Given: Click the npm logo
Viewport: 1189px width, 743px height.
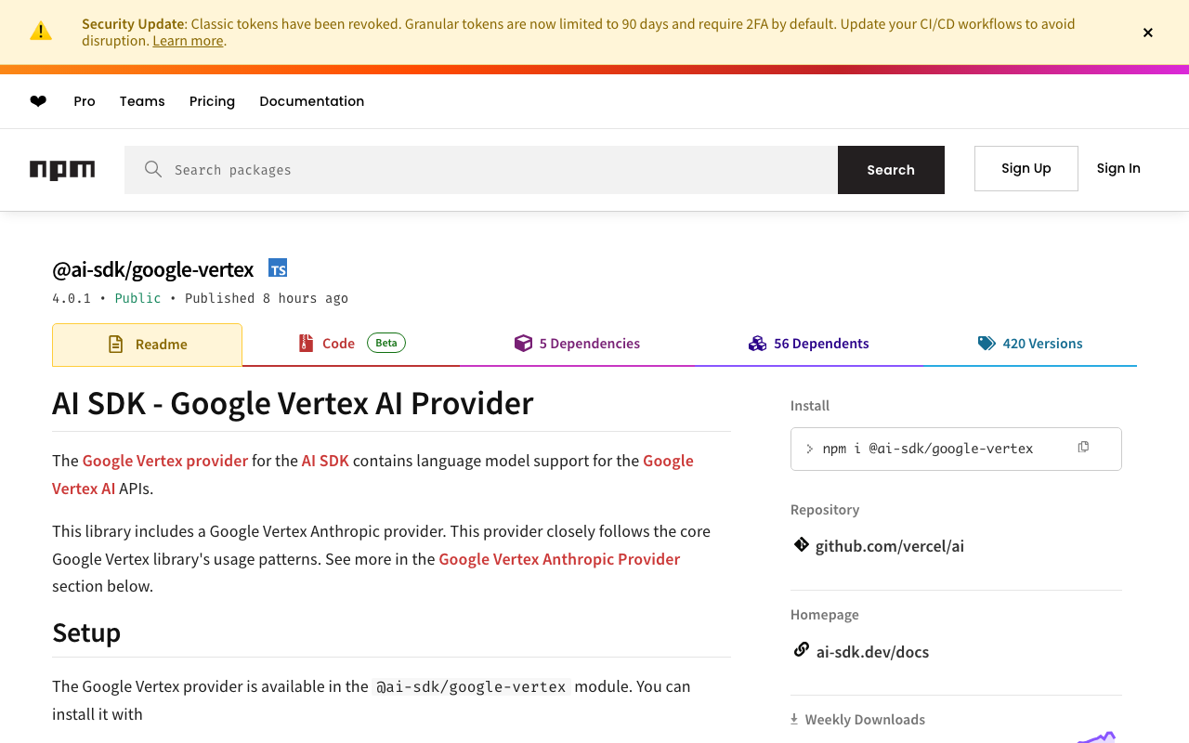Looking at the screenshot, I should (62, 170).
